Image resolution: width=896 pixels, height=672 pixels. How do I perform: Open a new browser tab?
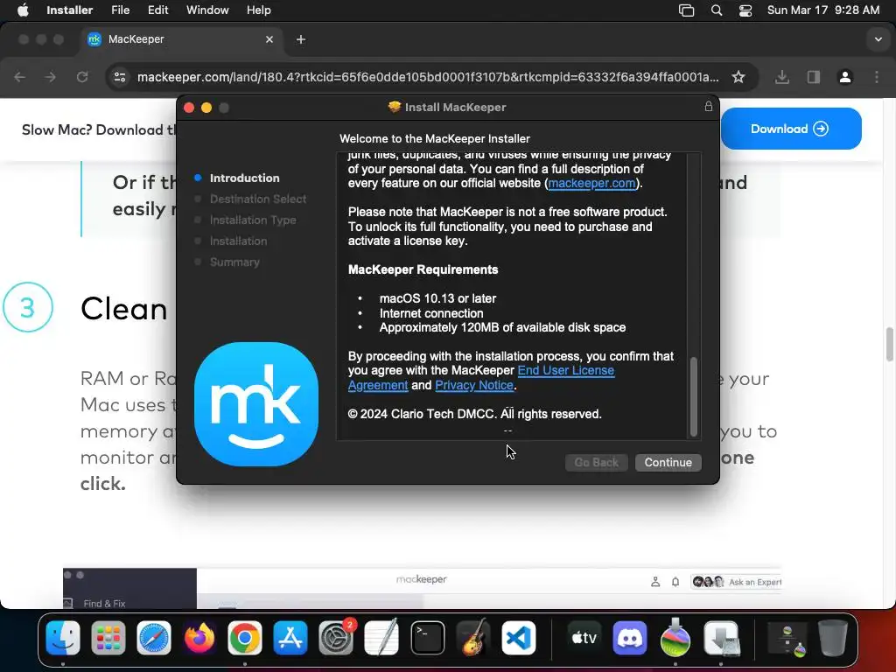tap(301, 39)
